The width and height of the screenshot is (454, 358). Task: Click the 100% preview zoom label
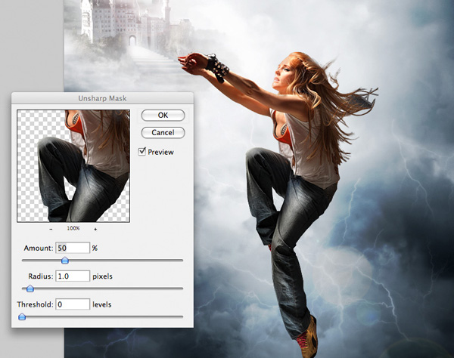click(x=74, y=228)
